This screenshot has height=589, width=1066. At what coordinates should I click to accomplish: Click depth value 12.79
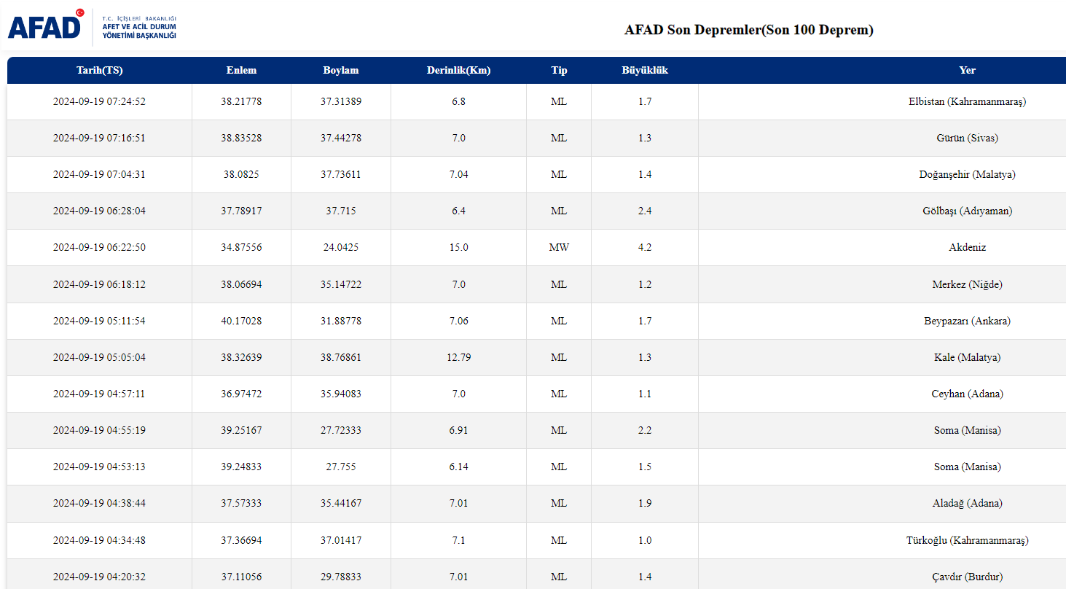(x=458, y=358)
